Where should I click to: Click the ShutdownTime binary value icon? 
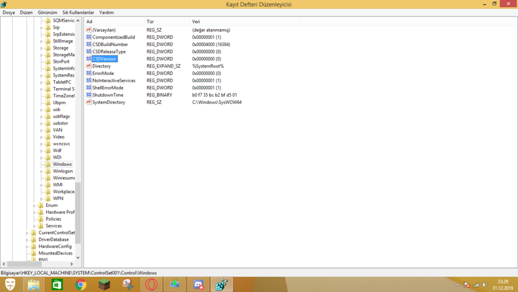(x=89, y=95)
